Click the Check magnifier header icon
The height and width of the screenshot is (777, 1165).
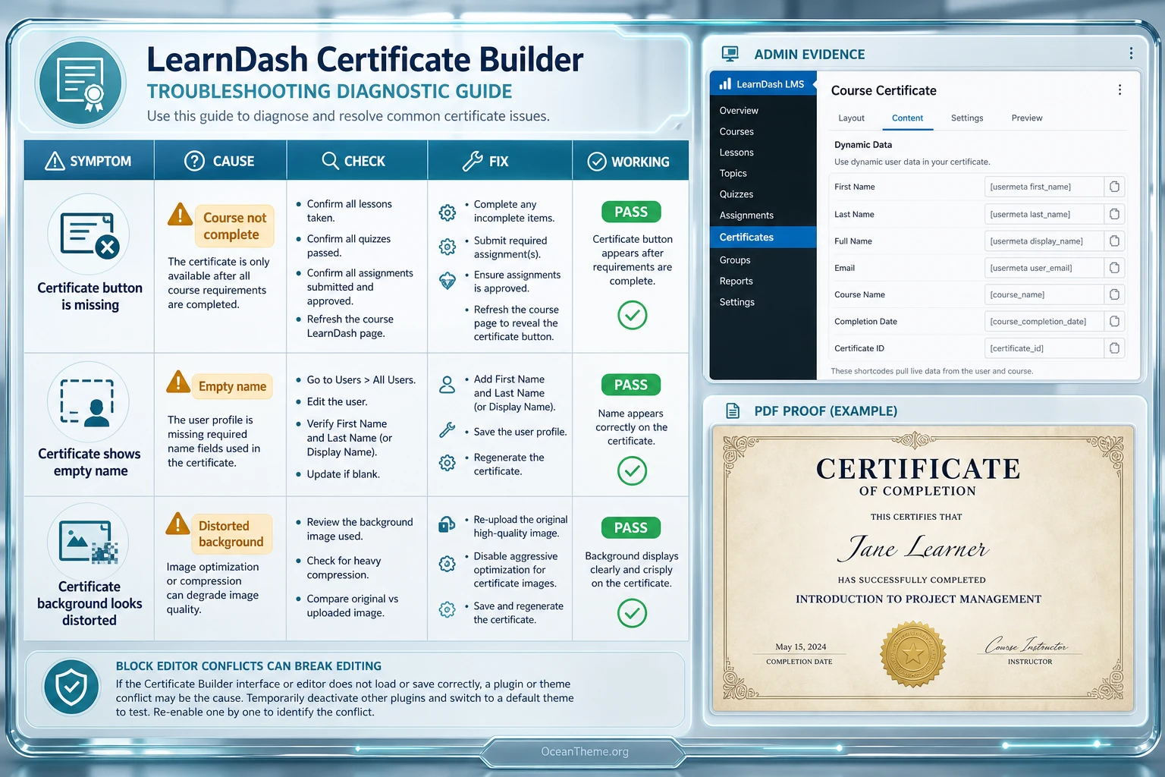pyautogui.click(x=330, y=161)
